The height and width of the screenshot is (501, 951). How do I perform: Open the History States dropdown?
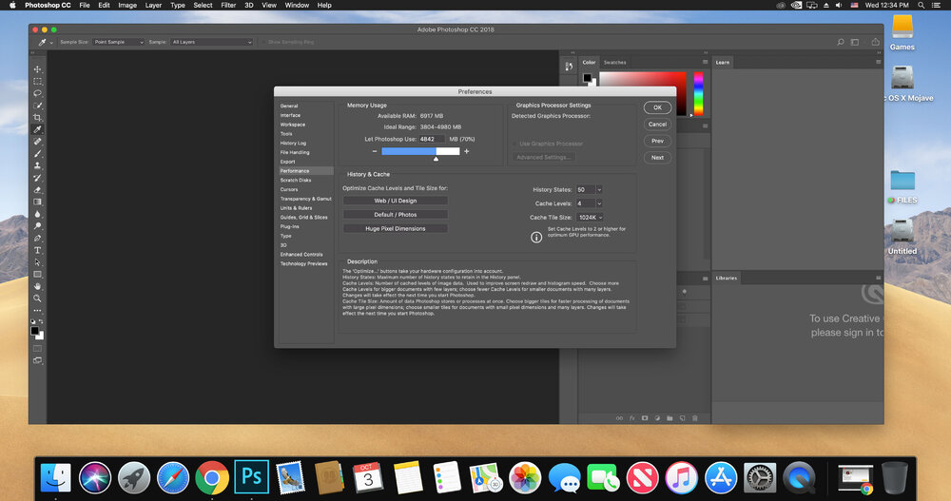pos(599,189)
